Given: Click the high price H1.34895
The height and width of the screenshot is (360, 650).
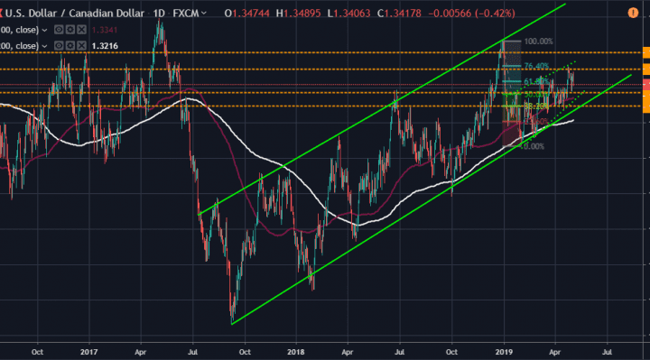Looking at the screenshot, I should (x=299, y=14).
